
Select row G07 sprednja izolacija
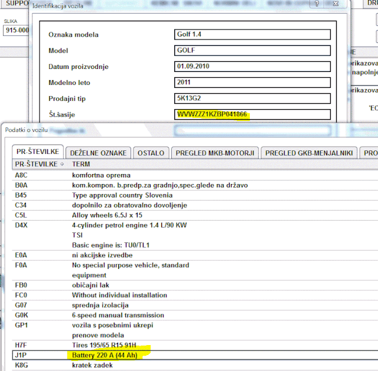pyautogui.click(x=195, y=306)
